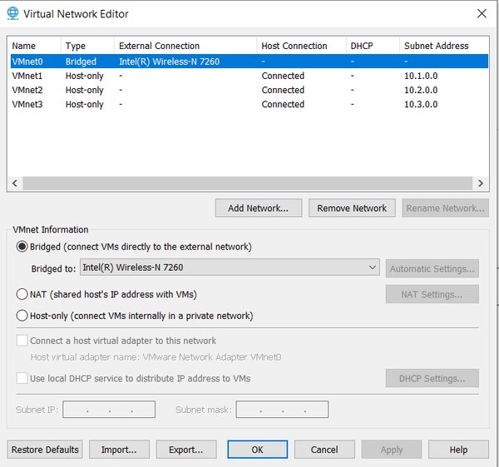
Task: Click the Add Network button
Action: pos(258,209)
